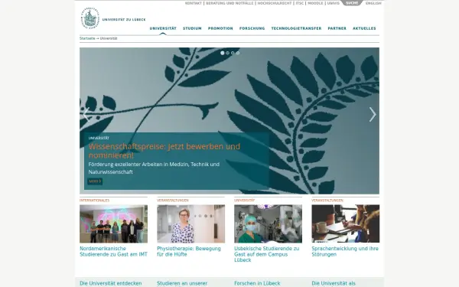Click the Suche search tab
This screenshot has height=287, width=459.
coord(352,3)
